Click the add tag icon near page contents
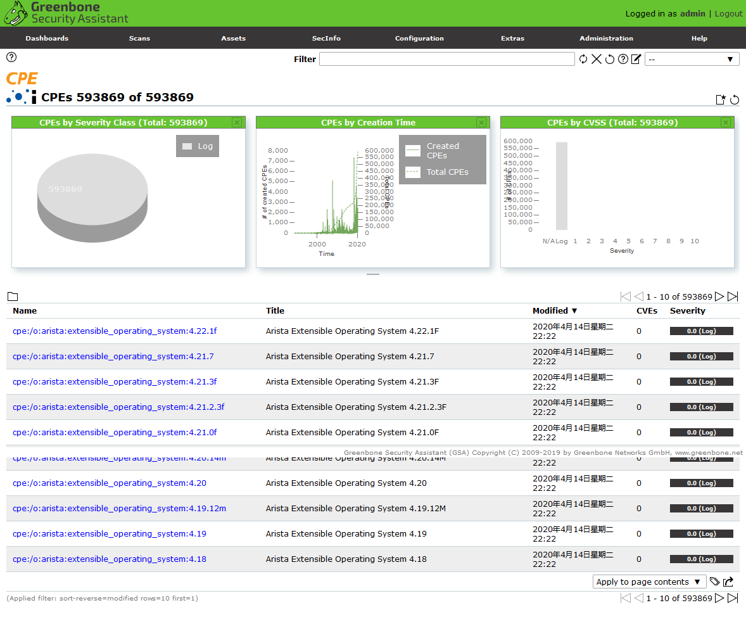The width and height of the screenshot is (746, 617). (x=714, y=582)
